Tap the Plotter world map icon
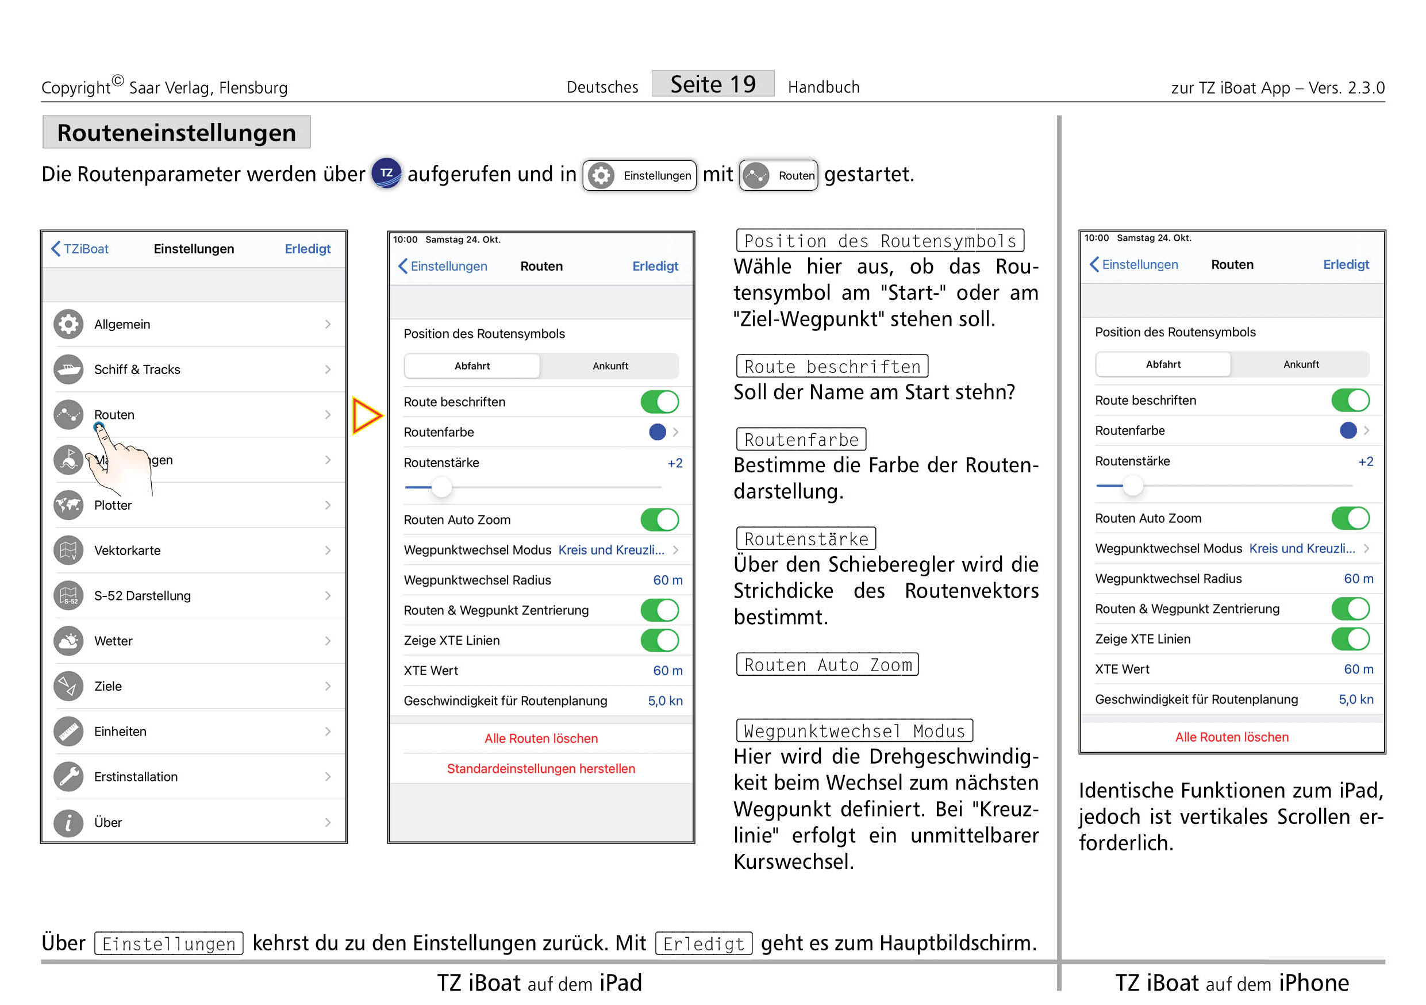1426x1005 pixels. click(x=68, y=505)
